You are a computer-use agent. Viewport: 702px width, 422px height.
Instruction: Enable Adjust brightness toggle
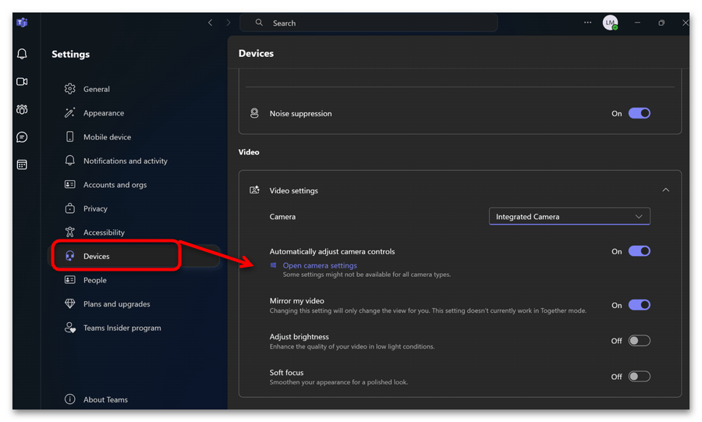point(640,341)
